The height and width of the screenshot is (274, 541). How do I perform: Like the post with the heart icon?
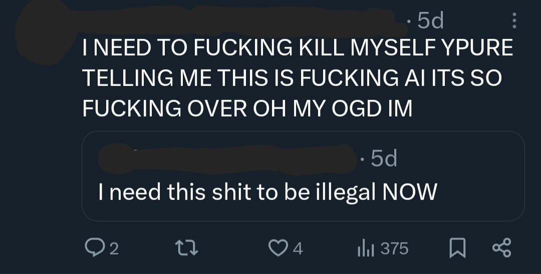(278, 248)
